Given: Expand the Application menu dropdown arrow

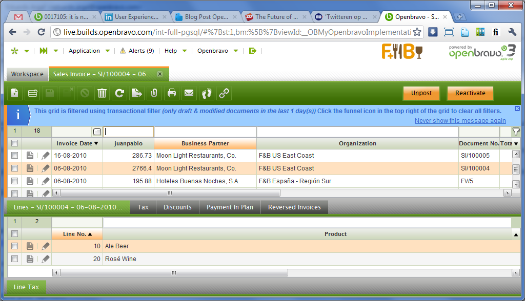Looking at the screenshot, I should pyautogui.click(x=108, y=51).
